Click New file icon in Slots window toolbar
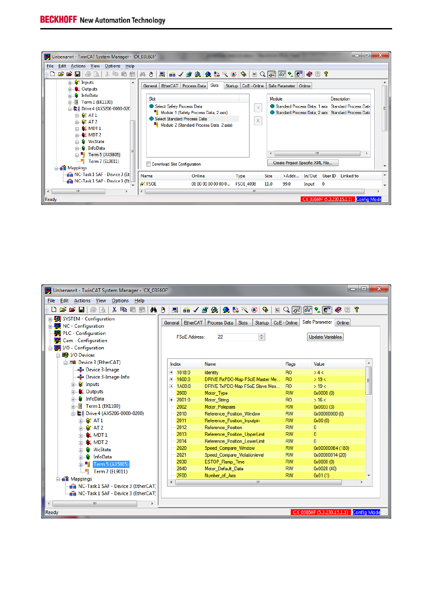This screenshot has height=611, width=432. tap(53, 74)
